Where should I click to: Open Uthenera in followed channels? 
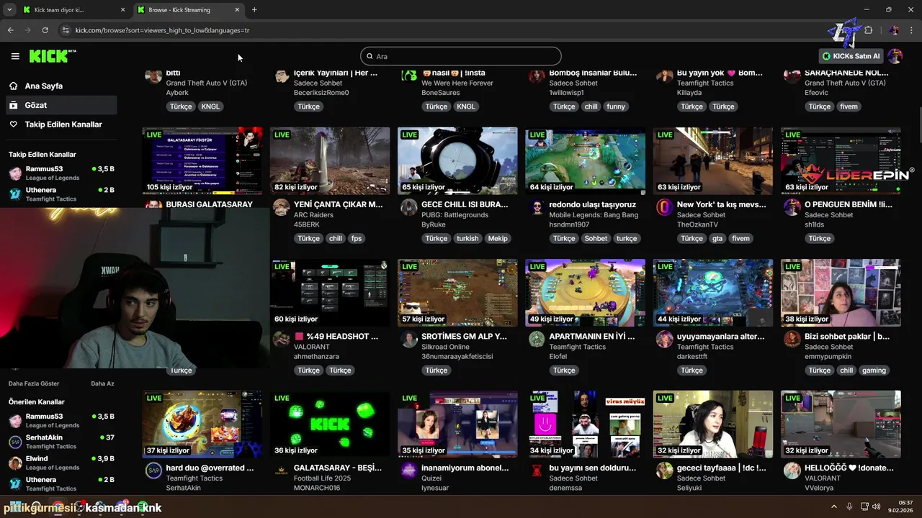point(61,194)
